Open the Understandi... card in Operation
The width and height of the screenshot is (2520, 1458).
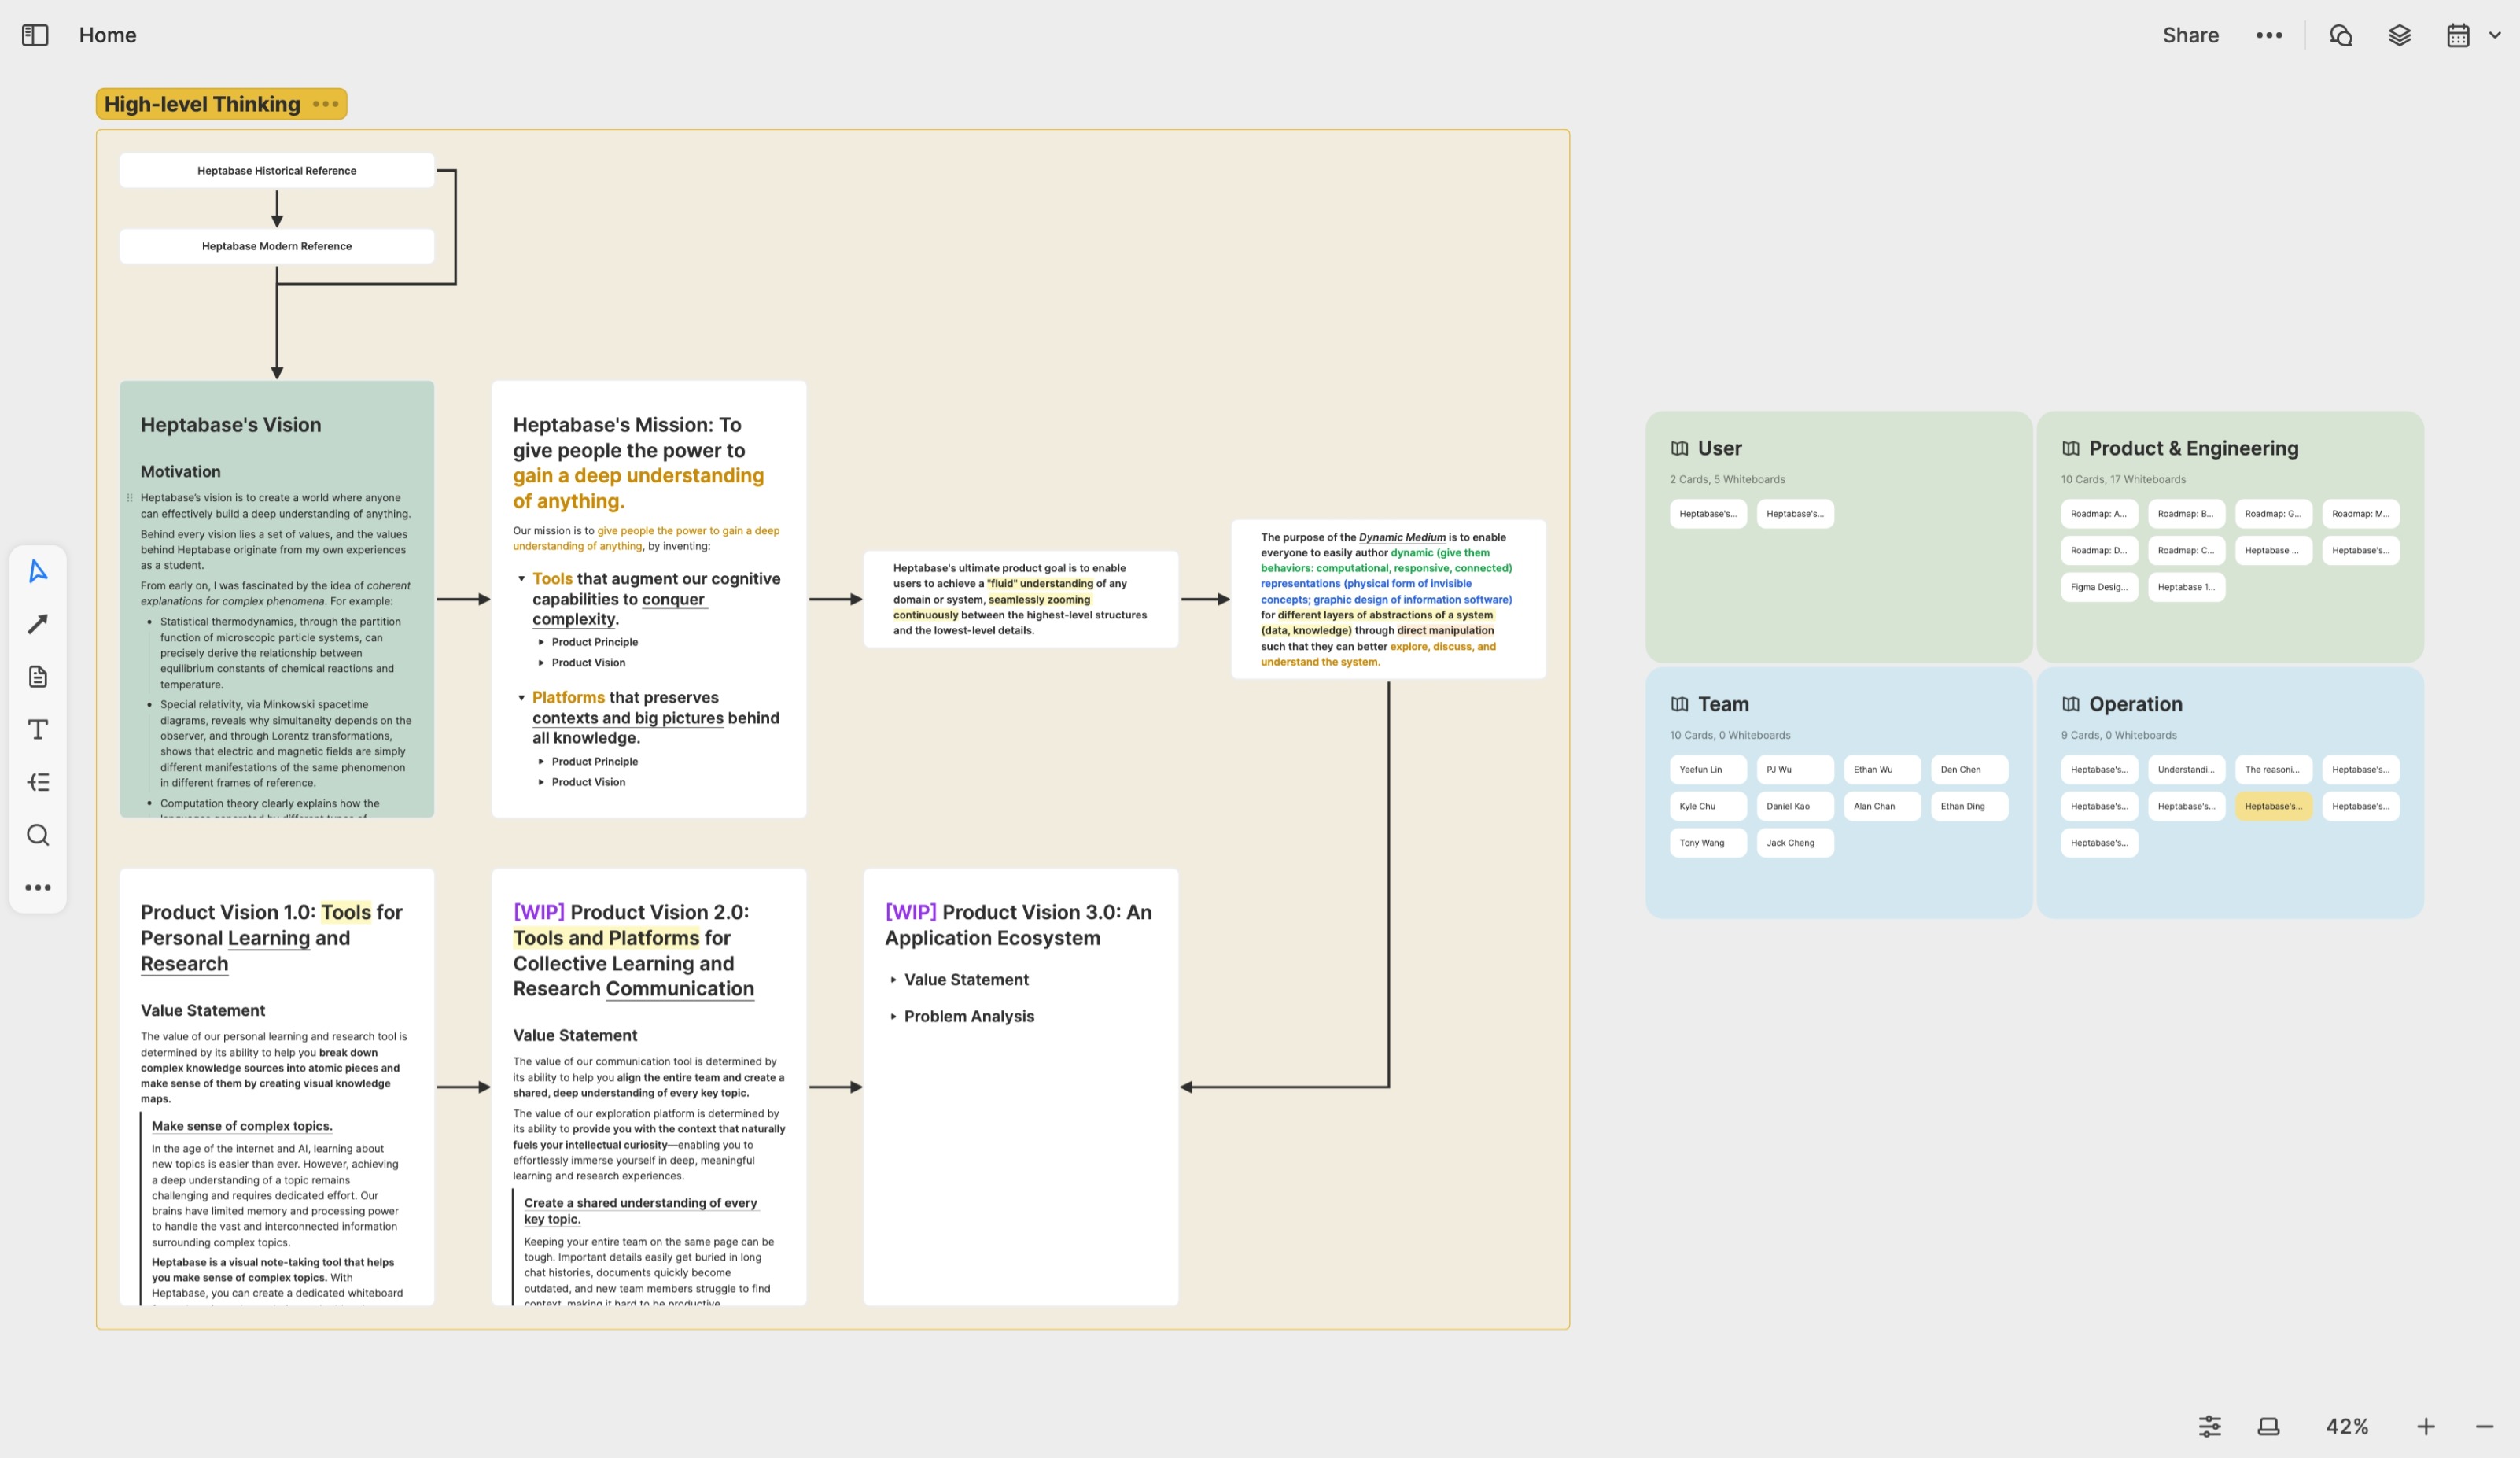click(2186, 770)
